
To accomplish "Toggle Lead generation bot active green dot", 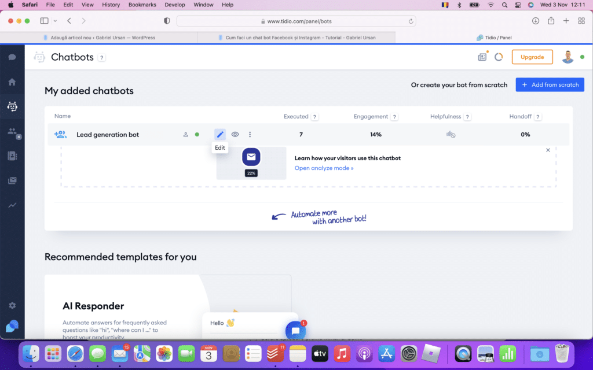I will click(x=197, y=134).
